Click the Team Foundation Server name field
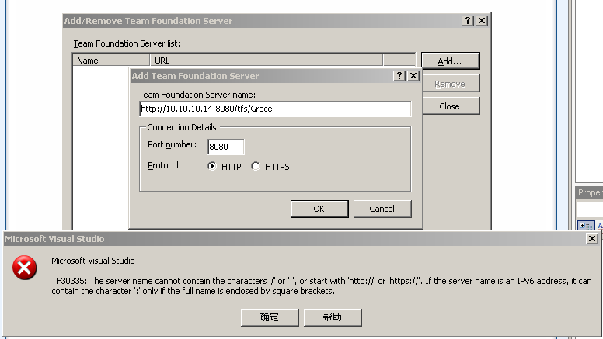The height and width of the screenshot is (339, 603). click(x=275, y=109)
